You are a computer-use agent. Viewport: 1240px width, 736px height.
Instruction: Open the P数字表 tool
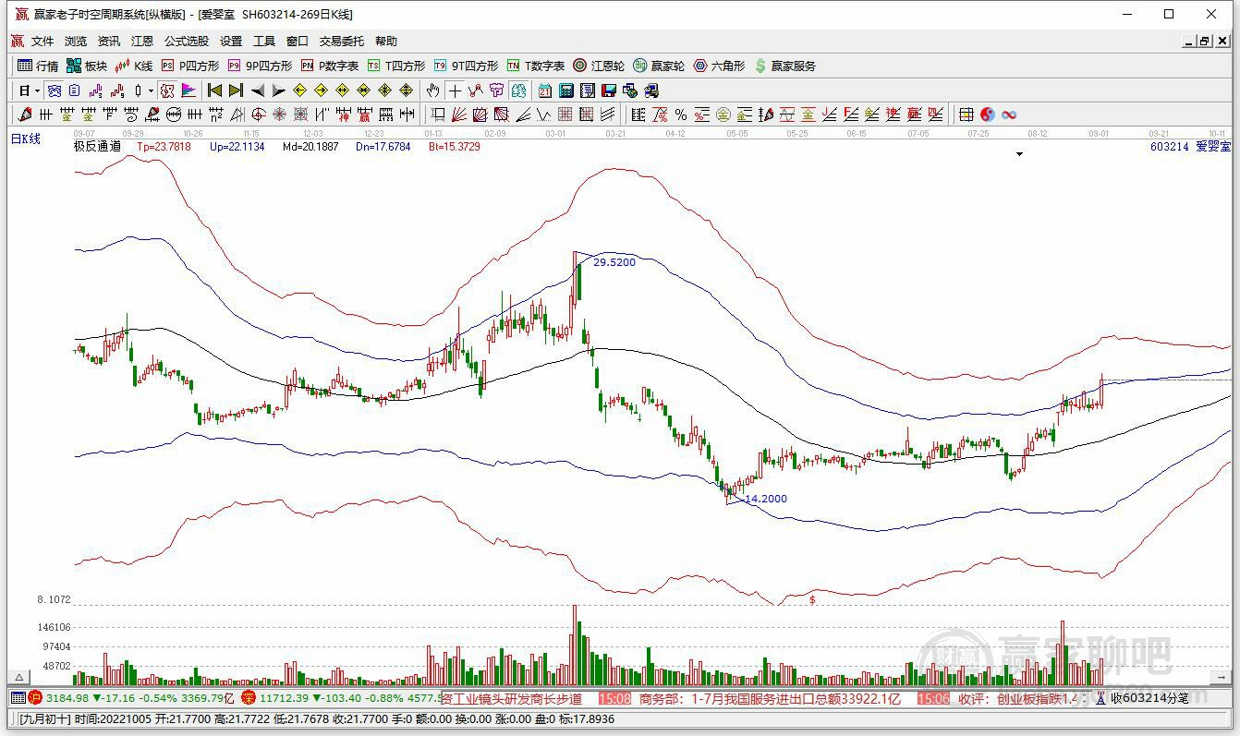click(330, 66)
